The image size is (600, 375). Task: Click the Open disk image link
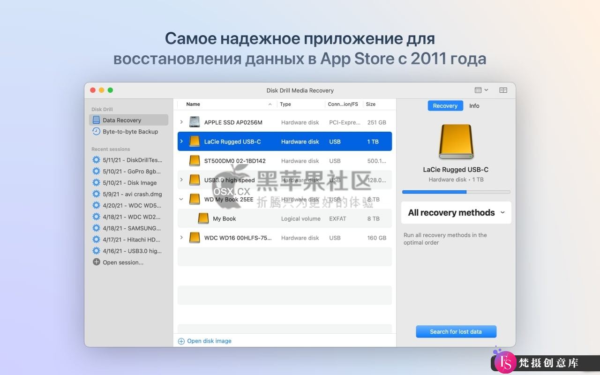(209, 341)
